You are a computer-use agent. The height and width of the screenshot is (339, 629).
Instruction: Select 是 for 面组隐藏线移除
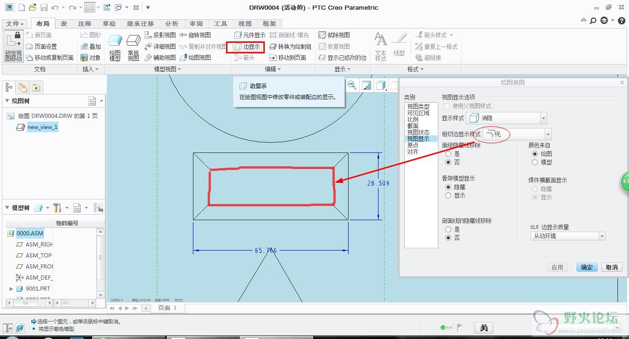(448, 154)
